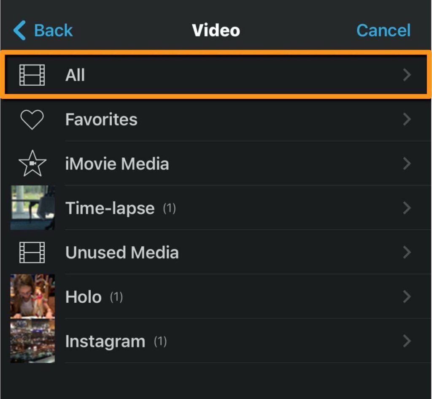Viewport: 432px width, 399px height.
Task: Click the Cancel button
Action: (383, 30)
